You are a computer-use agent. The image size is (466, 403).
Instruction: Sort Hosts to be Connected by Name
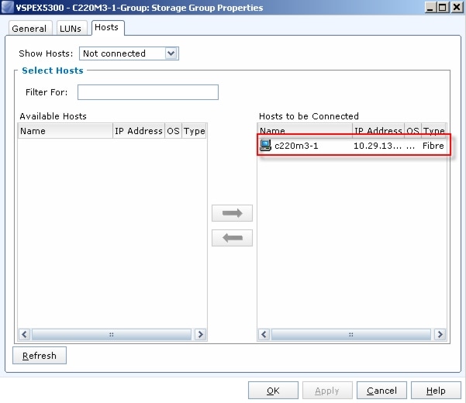[305, 131]
